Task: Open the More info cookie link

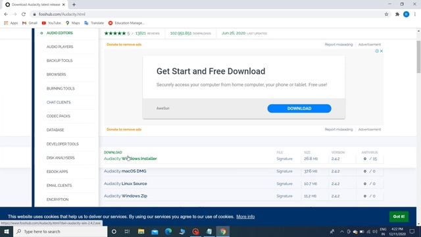Action: pyautogui.click(x=245, y=217)
